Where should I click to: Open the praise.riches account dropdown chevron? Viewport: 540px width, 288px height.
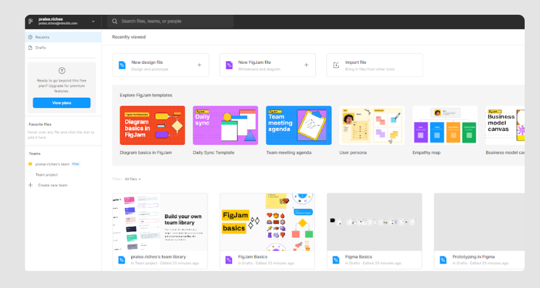pyautogui.click(x=93, y=21)
